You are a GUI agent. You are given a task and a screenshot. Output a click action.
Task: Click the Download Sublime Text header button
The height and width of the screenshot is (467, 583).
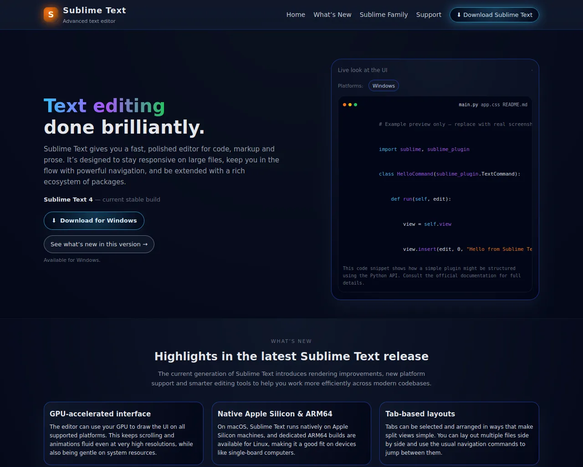pyautogui.click(x=494, y=15)
